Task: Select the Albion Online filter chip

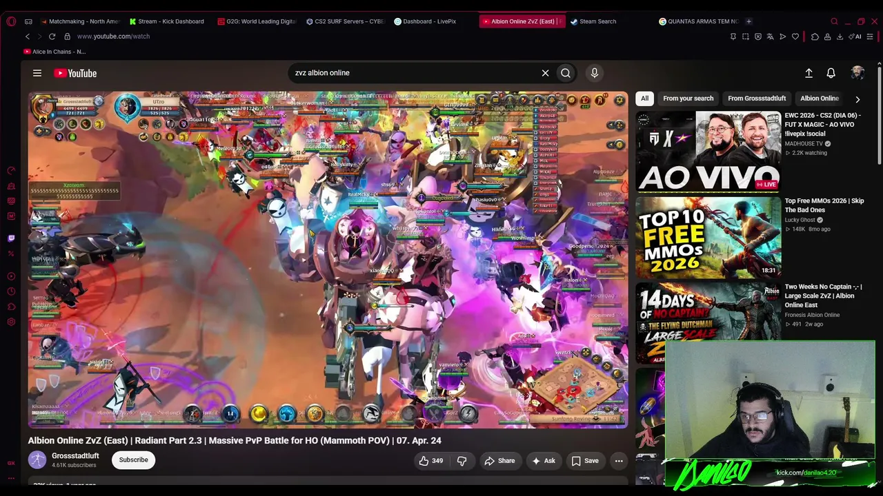Action: (x=820, y=99)
